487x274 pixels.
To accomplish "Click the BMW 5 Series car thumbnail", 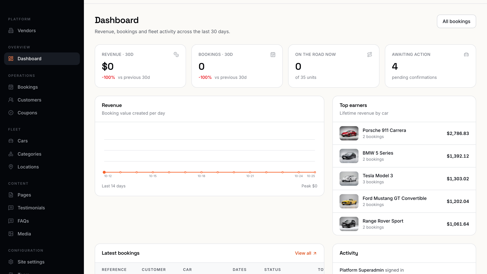I will click(349, 156).
